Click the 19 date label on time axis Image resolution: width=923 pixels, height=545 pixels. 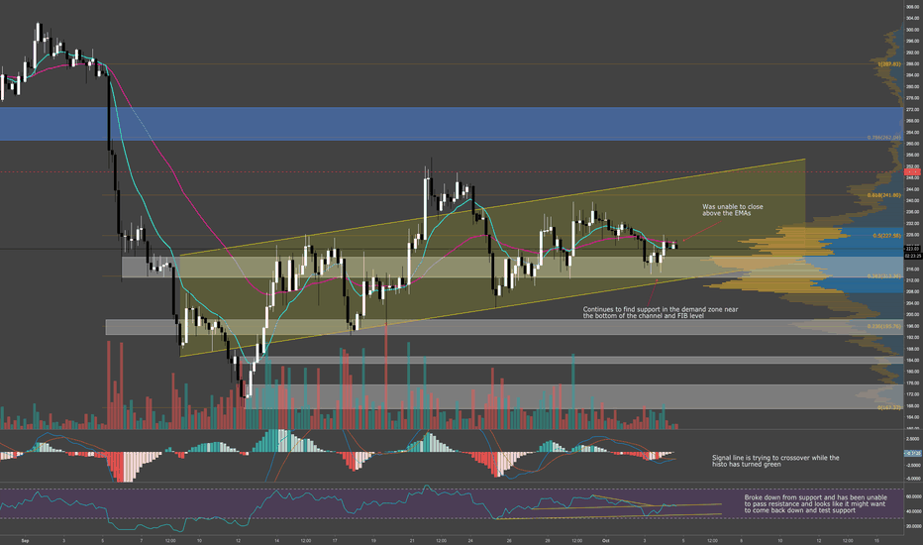click(373, 540)
